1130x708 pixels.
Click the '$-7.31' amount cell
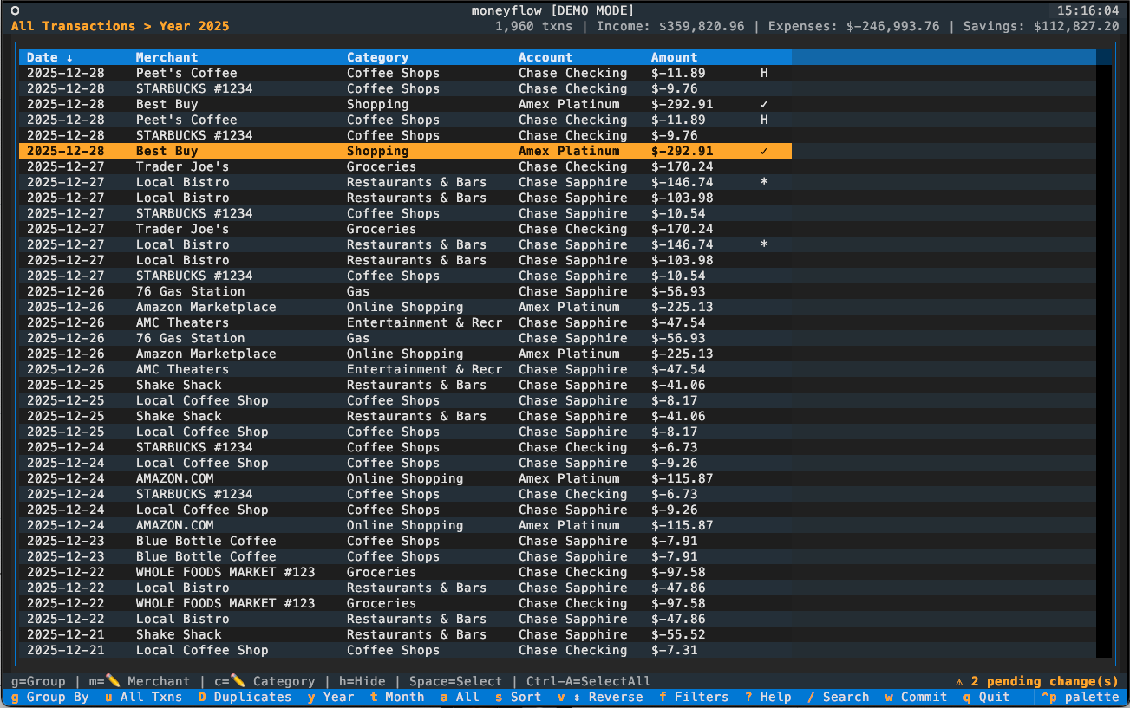pos(675,650)
